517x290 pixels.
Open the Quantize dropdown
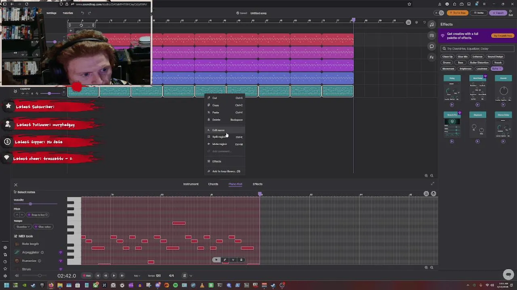(23, 227)
